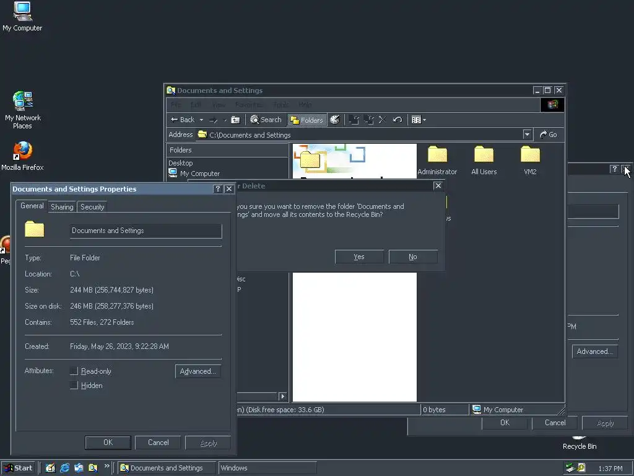Open the Back button history dropdown
Image resolution: width=634 pixels, height=476 pixels.
click(201, 120)
